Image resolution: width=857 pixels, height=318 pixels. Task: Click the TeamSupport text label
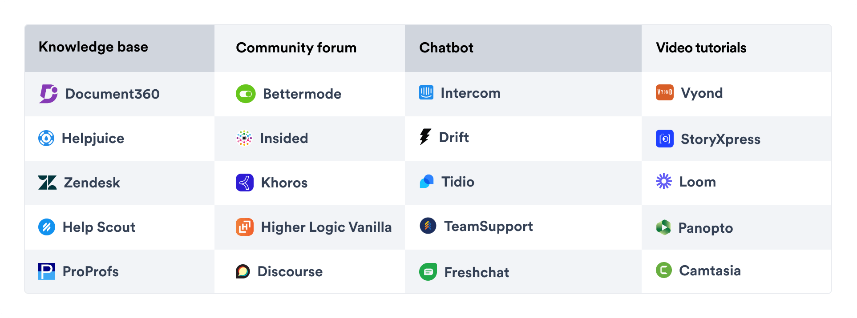pos(488,226)
